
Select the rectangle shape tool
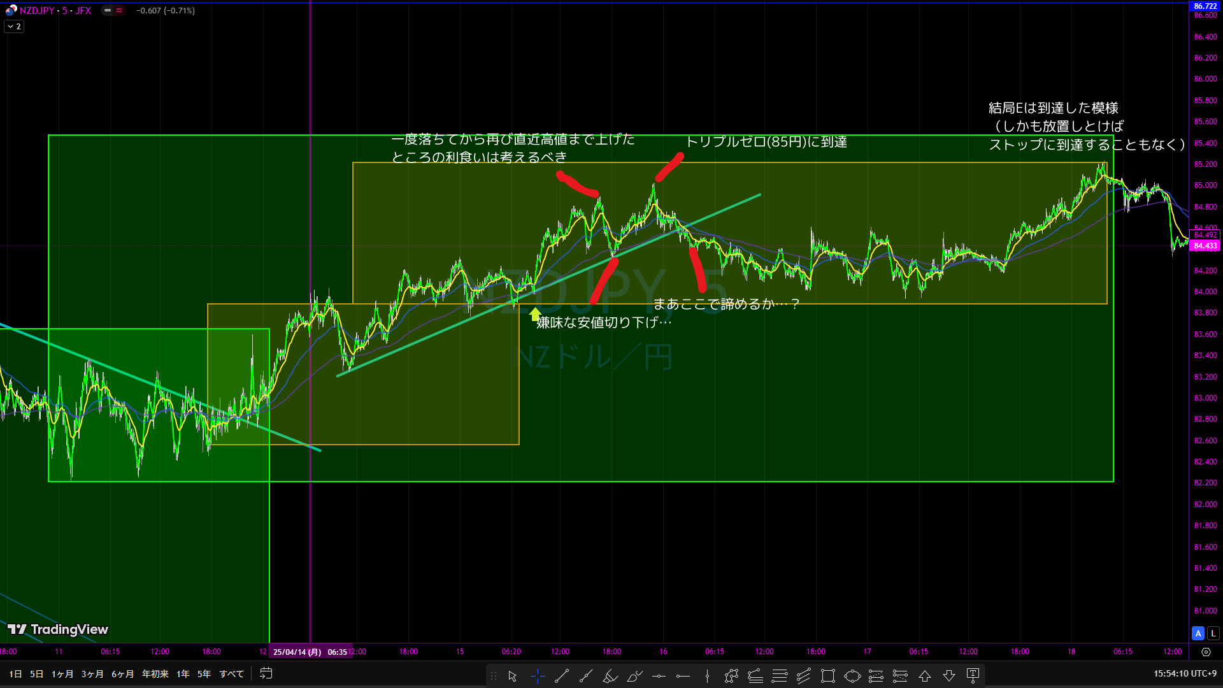tap(828, 676)
